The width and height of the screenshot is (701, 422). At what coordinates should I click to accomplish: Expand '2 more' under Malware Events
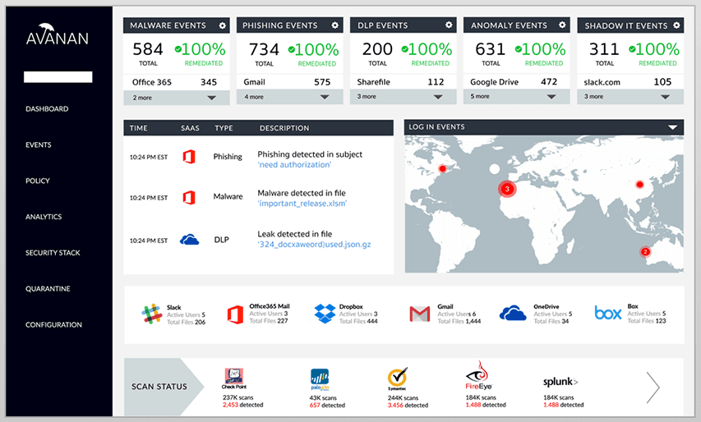(177, 98)
